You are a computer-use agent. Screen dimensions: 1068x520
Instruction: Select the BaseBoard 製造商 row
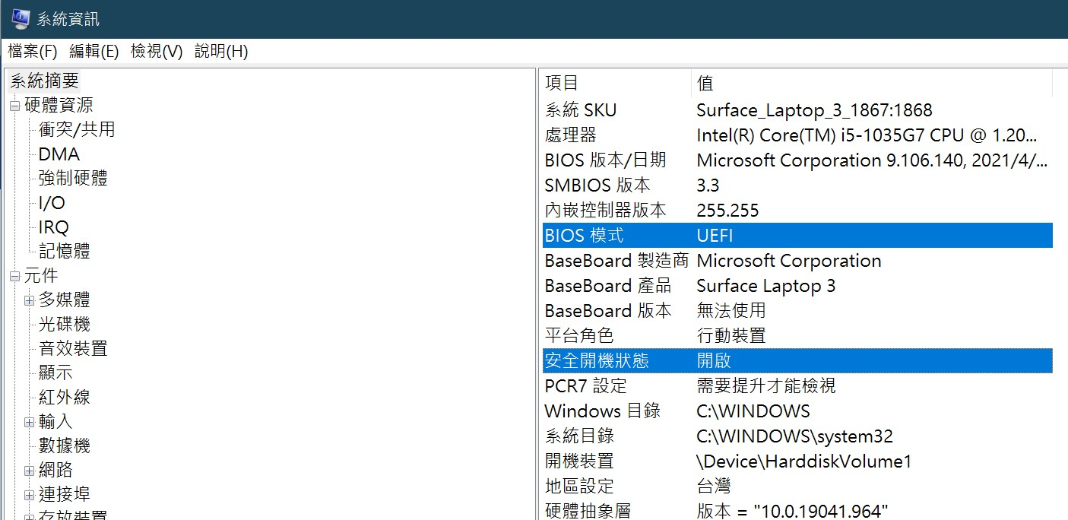click(x=797, y=261)
